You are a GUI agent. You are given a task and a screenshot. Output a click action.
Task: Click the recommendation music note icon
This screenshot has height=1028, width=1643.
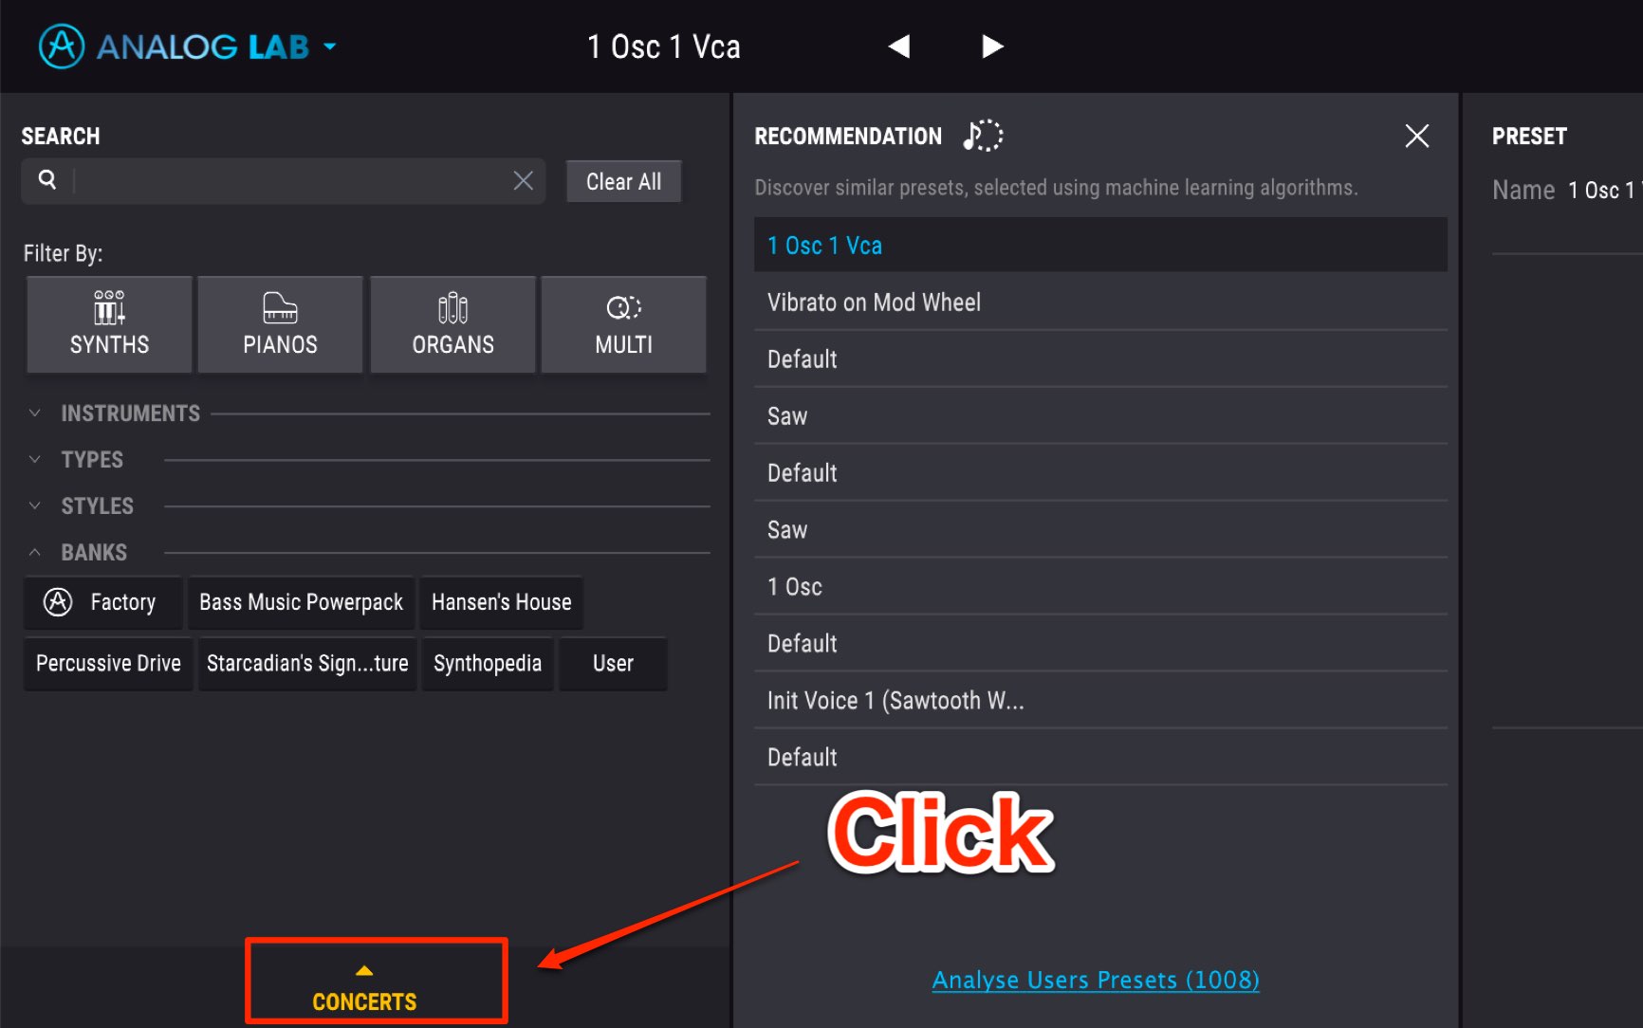pyautogui.click(x=983, y=136)
